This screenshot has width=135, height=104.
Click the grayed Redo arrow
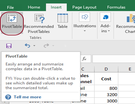(x=46, y=46)
